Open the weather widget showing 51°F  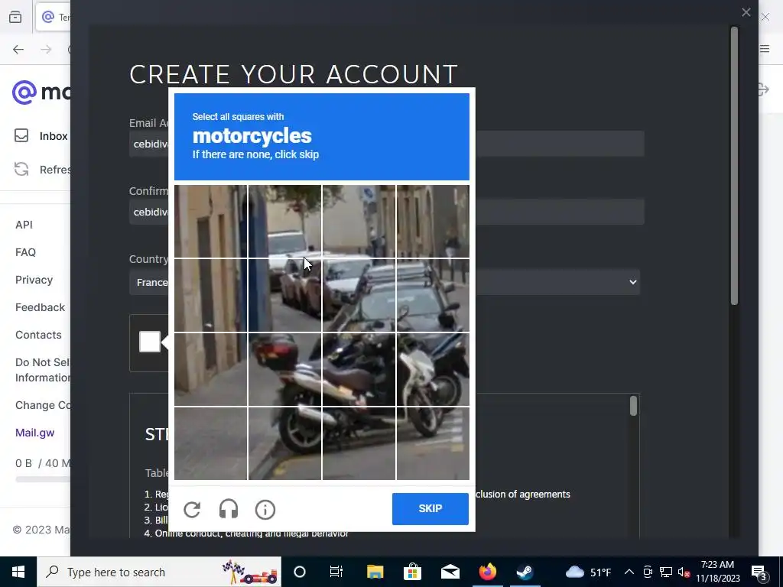pos(588,572)
